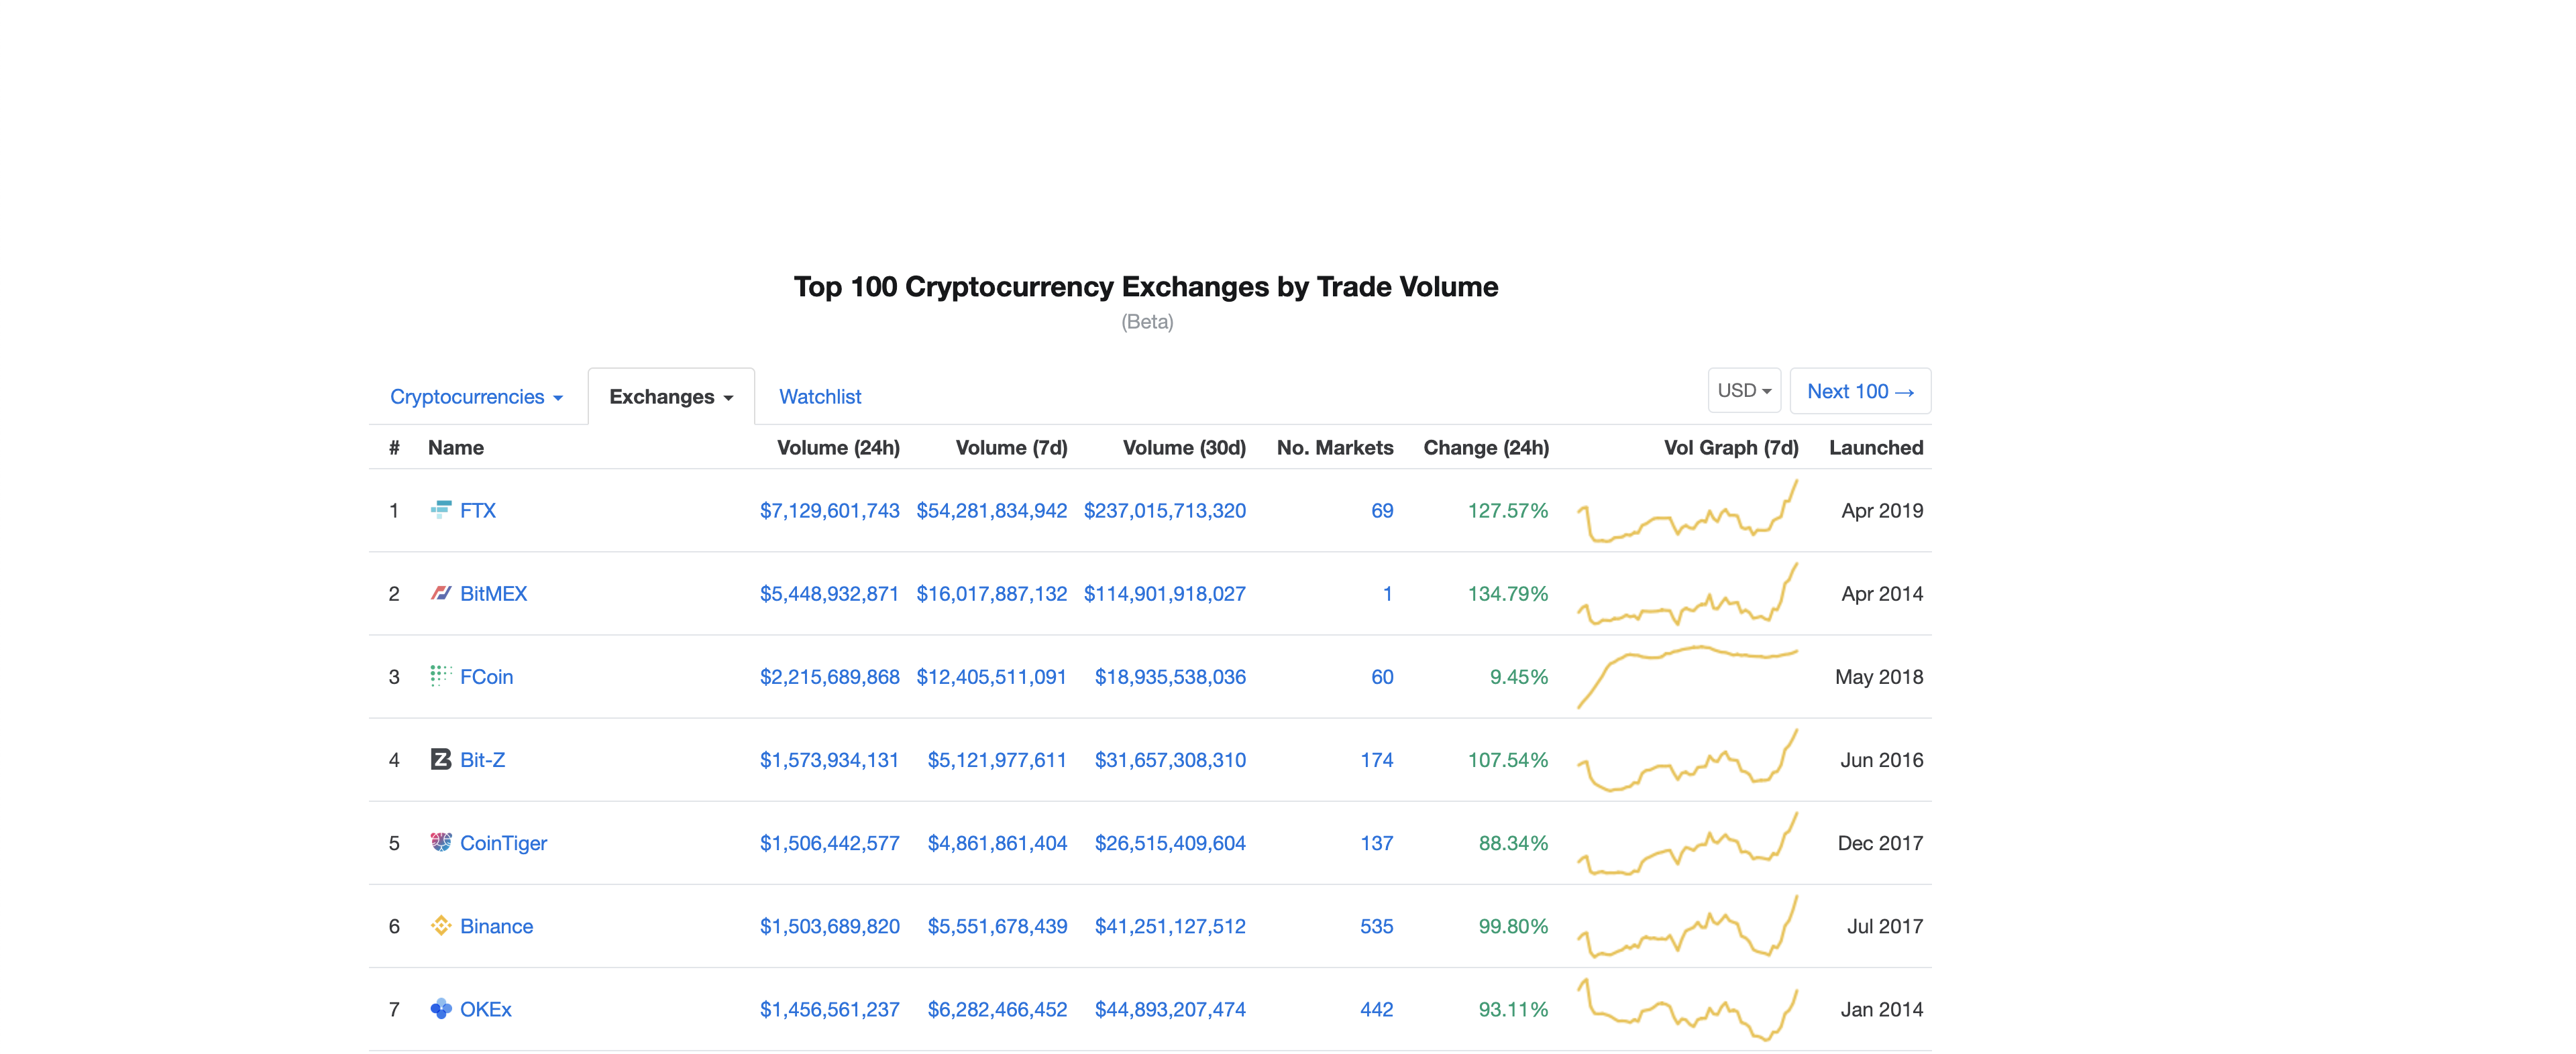
Task: Open the USD currency dropdown
Action: pos(1743,391)
